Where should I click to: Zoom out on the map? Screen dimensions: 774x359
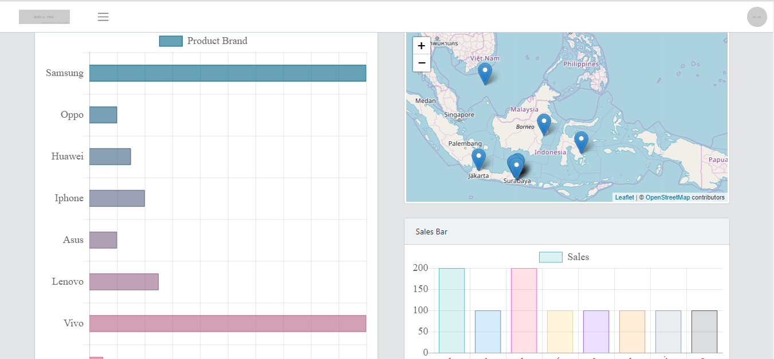coord(422,63)
